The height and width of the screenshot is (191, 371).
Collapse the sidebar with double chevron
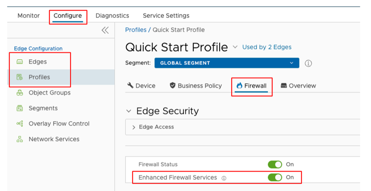[105, 30]
